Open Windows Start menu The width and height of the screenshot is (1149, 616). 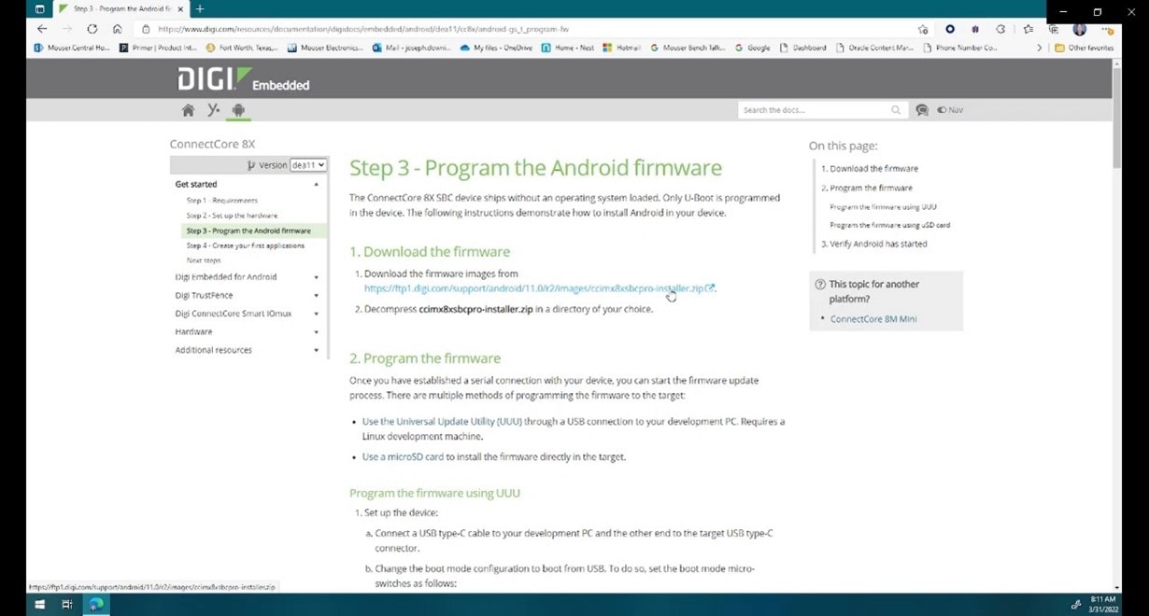click(x=40, y=605)
